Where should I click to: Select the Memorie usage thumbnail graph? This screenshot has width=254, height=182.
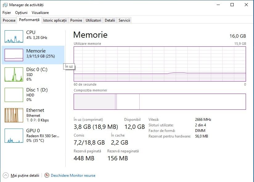click(x=14, y=55)
